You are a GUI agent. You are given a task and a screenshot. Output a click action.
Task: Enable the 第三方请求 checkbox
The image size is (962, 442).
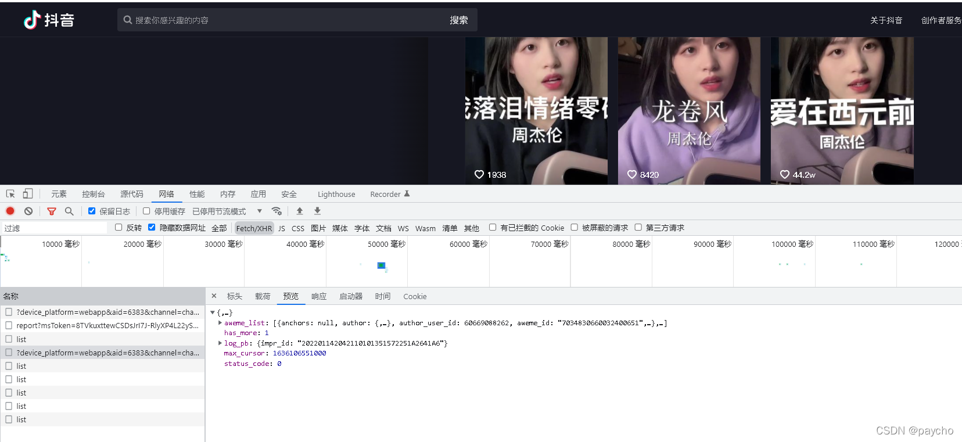638,227
